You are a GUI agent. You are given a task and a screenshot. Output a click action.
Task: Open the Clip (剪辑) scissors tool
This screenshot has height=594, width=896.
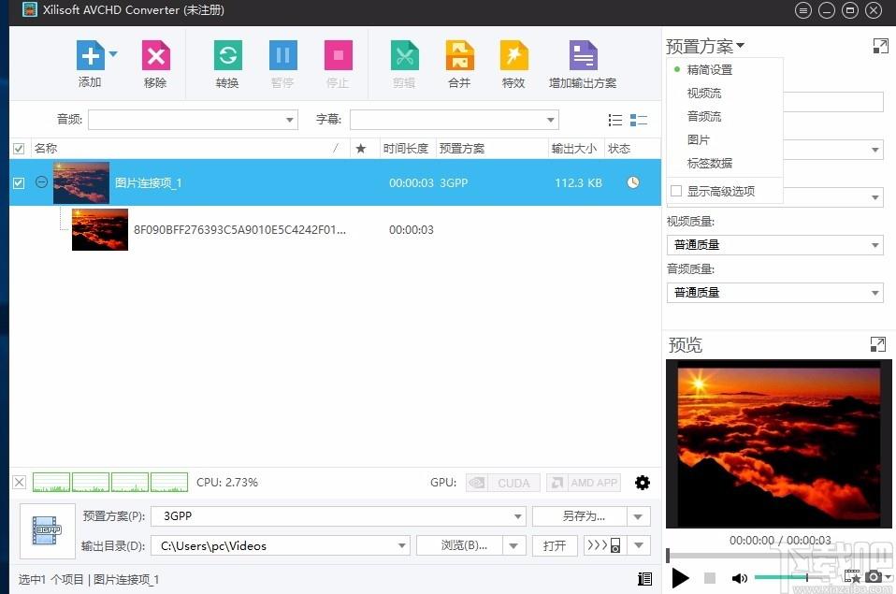click(x=405, y=55)
